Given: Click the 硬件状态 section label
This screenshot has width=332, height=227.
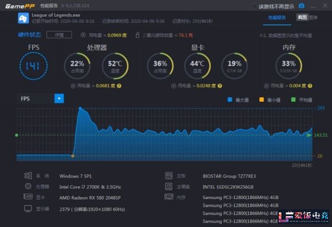Looking at the screenshot, I should point(29,35).
